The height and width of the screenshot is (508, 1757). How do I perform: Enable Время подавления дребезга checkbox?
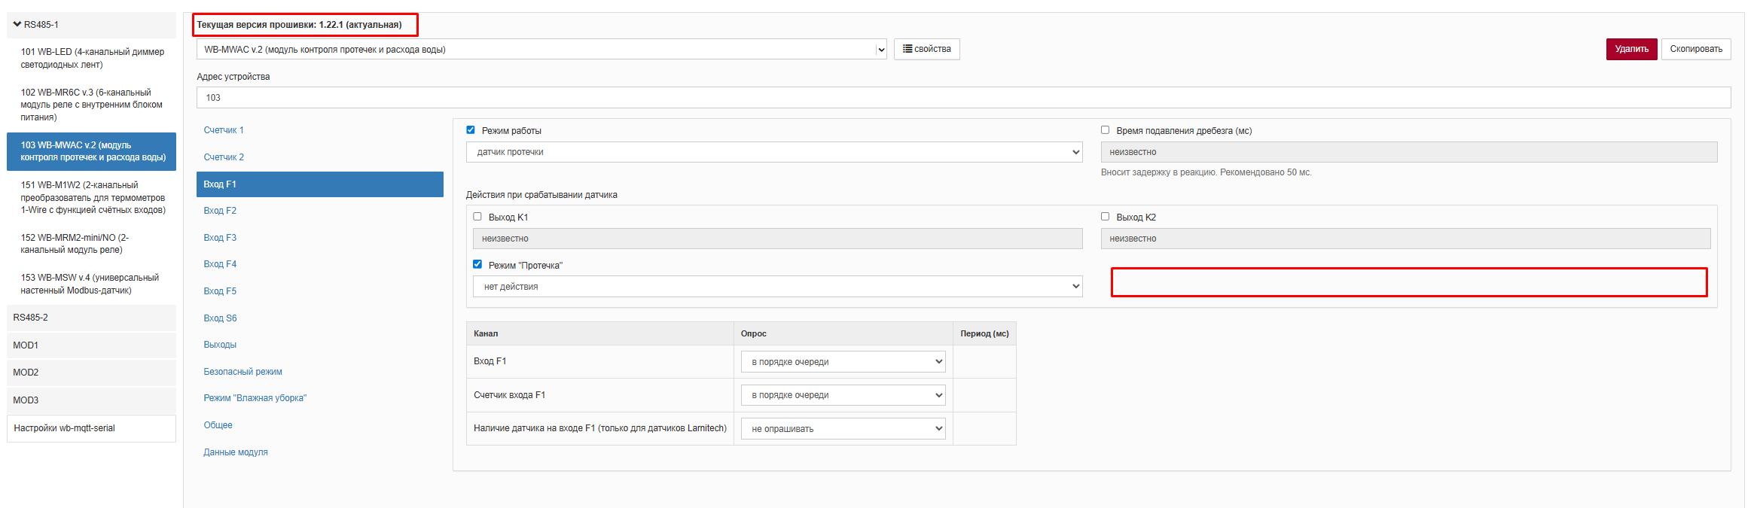[1106, 130]
